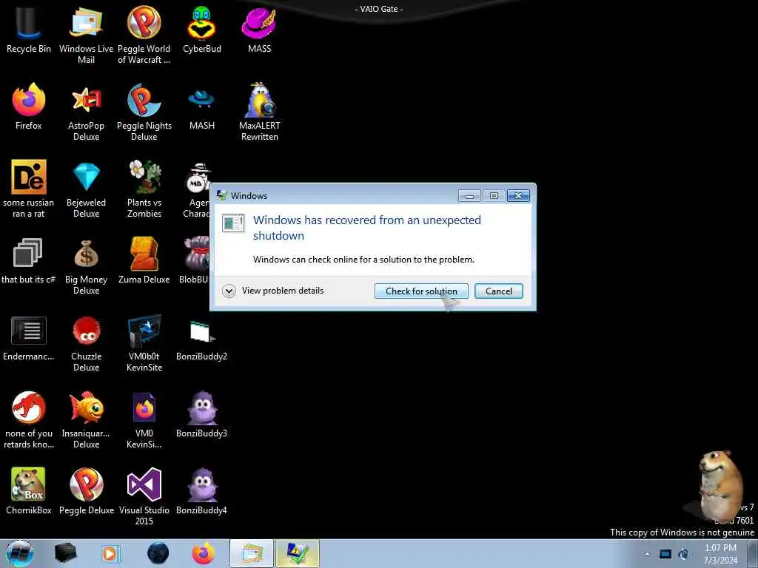Open the Windows Start menu orb
The height and width of the screenshot is (568, 758).
(x=20, y=553)
